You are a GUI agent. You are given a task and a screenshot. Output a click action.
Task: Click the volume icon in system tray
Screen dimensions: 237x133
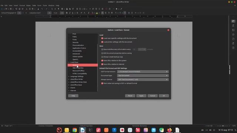coord(210,130)
